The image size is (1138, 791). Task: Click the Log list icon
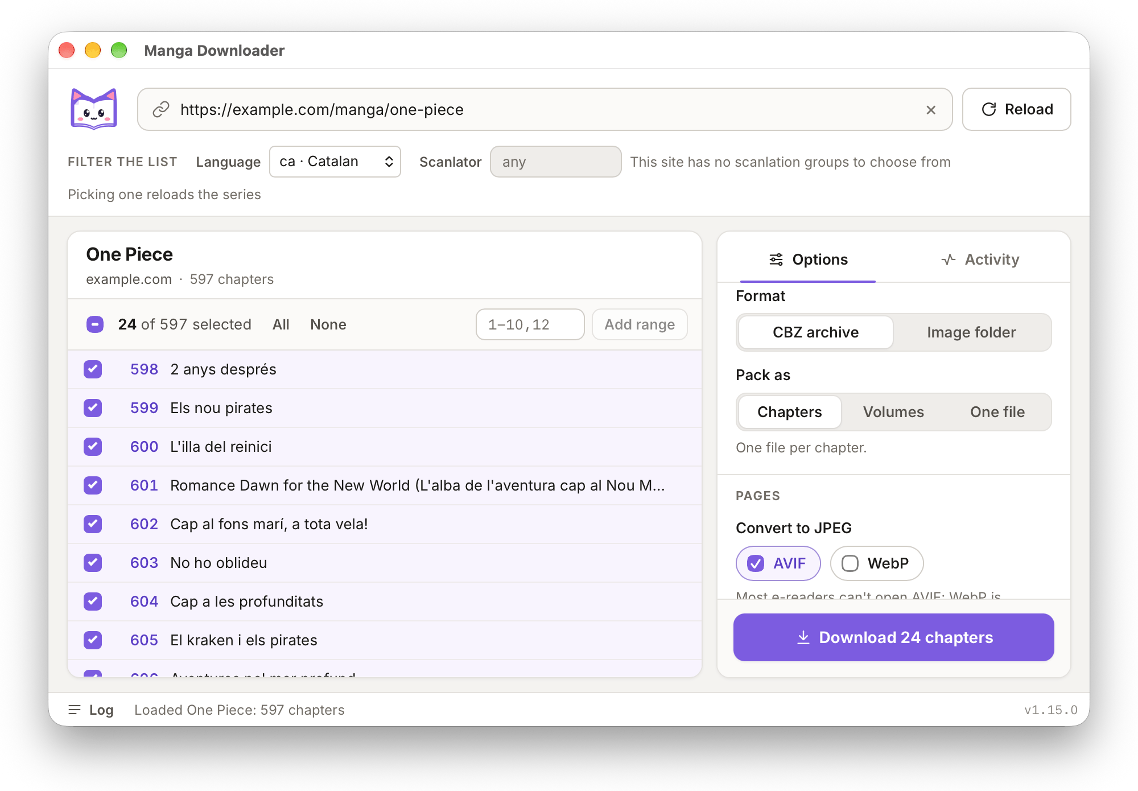[x=75, y=710]
